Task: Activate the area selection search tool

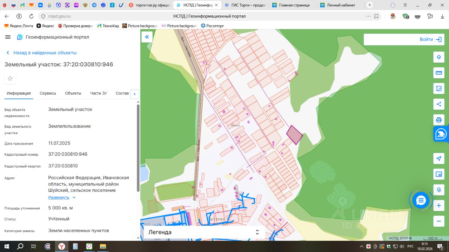Action: [439, 89]
